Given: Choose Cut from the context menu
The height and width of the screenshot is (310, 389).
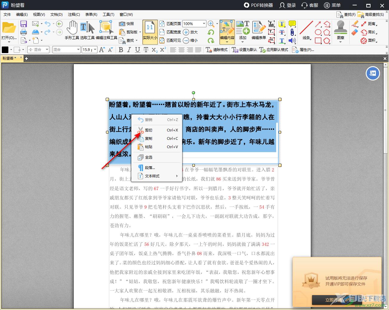Looking at the screenshot, I should click(x=157, y=130).
